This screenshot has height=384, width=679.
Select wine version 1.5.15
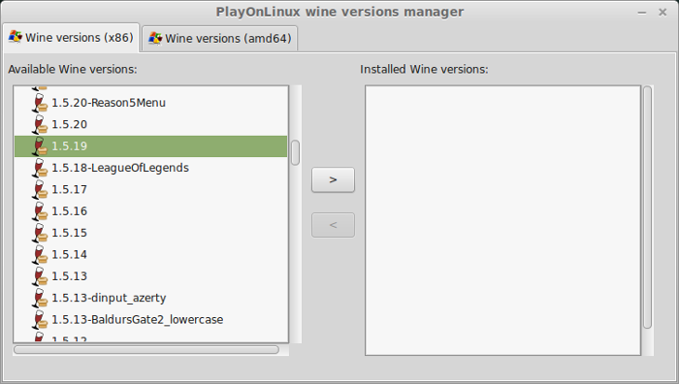150,233
